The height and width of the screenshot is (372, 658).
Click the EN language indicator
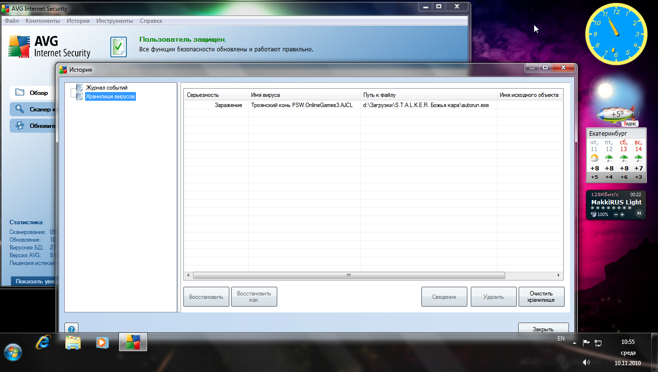pyautogui.click(x=561, y=339)
